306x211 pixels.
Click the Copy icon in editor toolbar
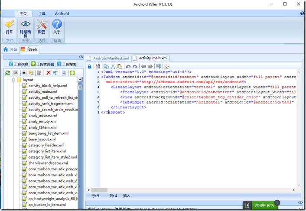coord(106,66)
